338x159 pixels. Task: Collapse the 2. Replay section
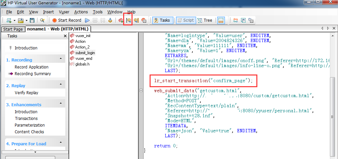click(61, 84)
